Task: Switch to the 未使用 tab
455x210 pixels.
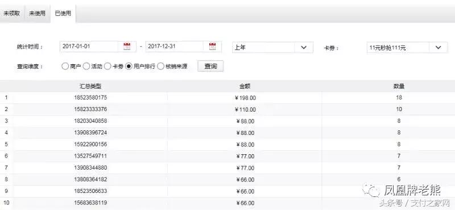Action: tap(37, 13)
